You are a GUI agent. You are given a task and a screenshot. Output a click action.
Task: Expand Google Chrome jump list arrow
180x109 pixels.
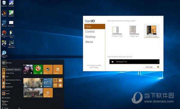(20, 73)
